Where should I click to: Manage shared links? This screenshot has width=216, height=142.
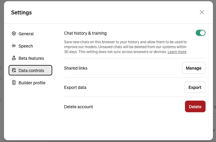pyautogui.click(x=194, y=68)
